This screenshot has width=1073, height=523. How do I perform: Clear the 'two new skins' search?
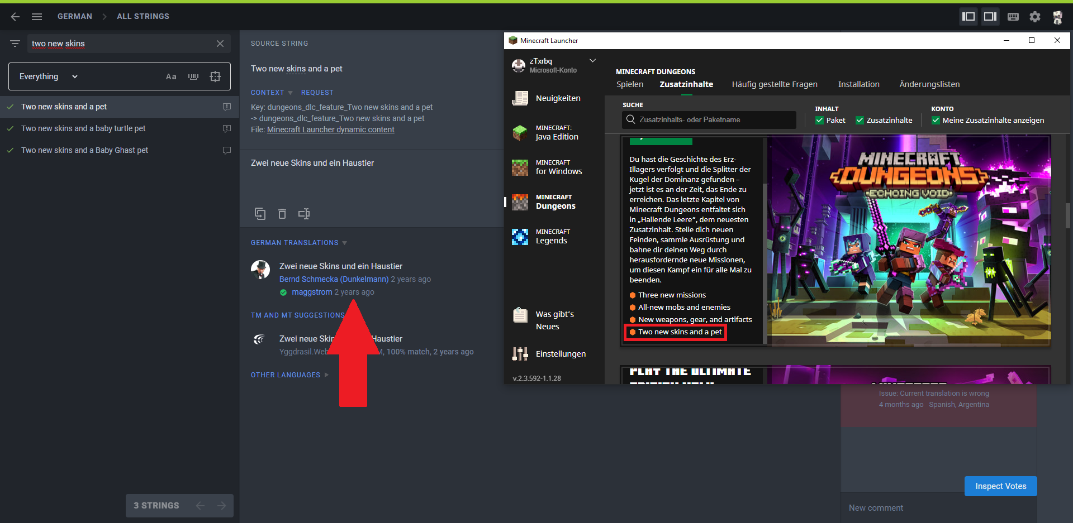(x=220, y=44)
